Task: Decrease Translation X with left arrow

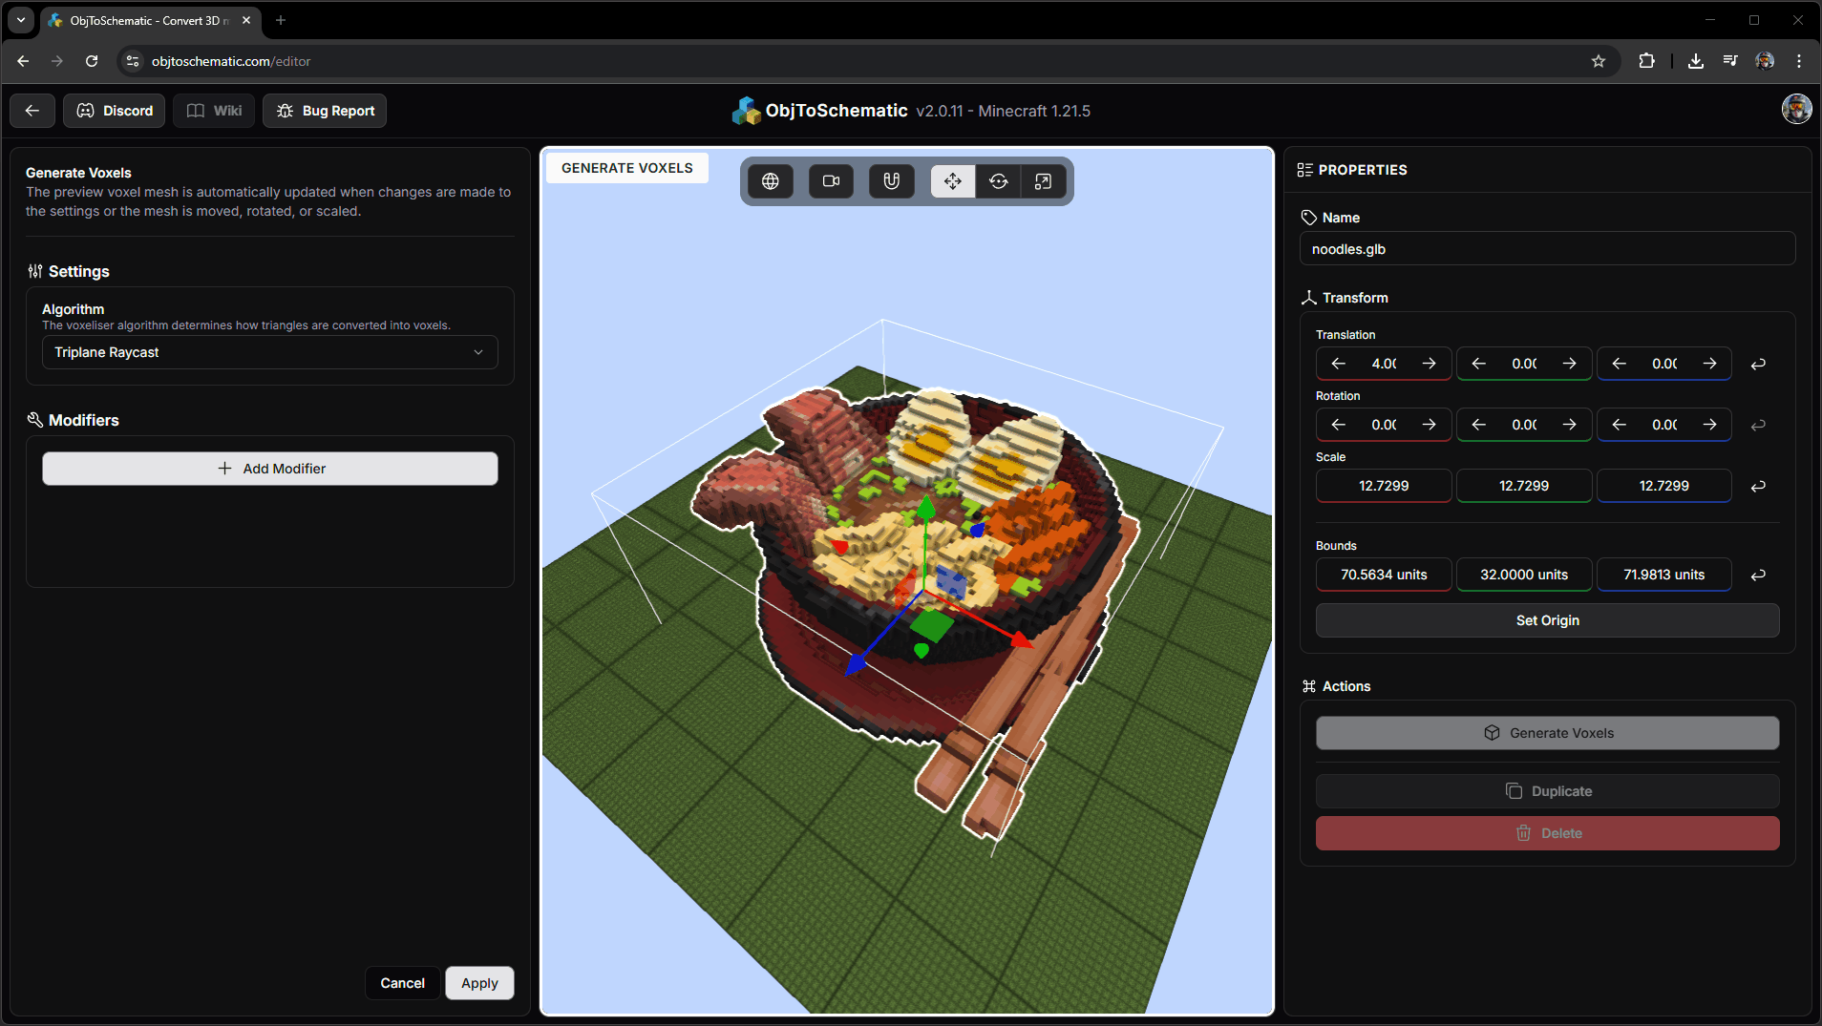Action: tap(1338, 364)
